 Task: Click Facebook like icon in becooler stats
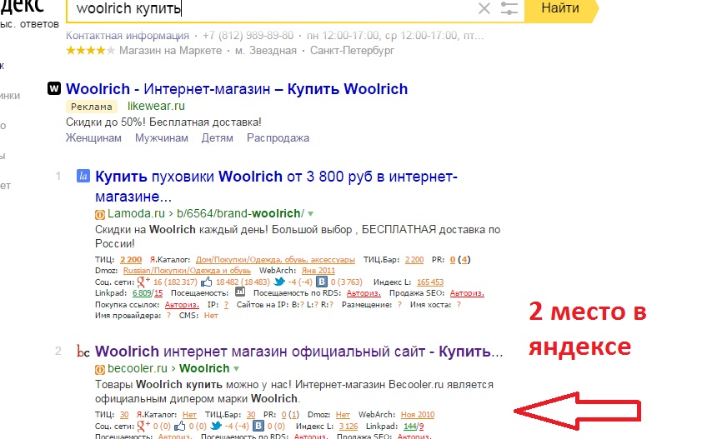(180, 426)
